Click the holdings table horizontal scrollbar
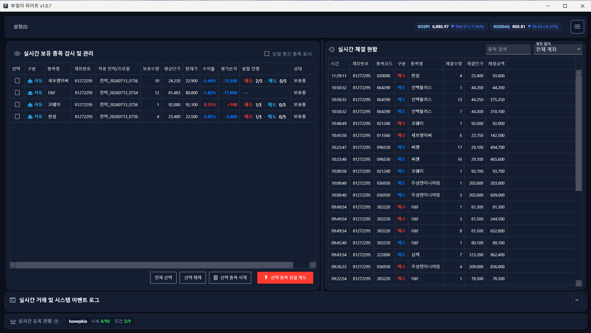Image resolution: width=591 pixels, height=333 pixels. point(155,265)
